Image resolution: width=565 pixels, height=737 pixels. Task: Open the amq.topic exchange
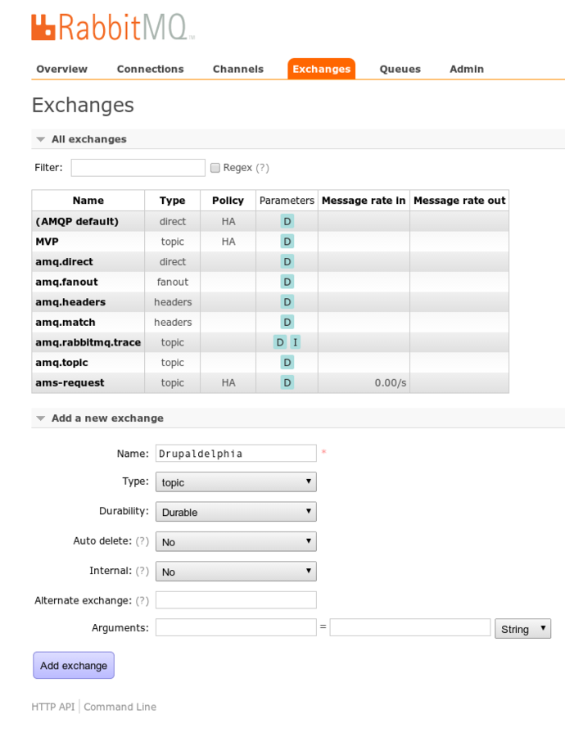61,363
